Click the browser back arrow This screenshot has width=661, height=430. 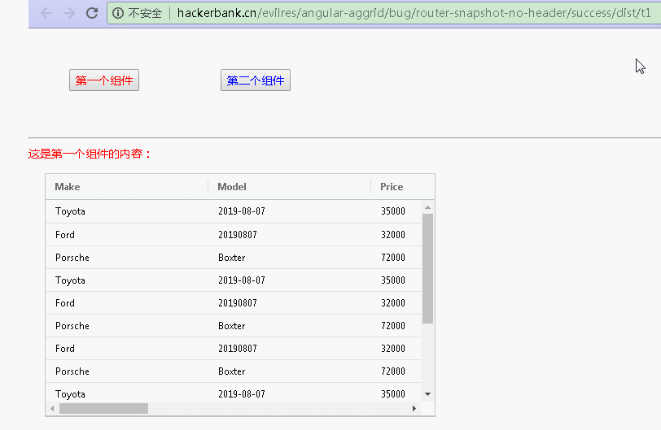[46, 13]
